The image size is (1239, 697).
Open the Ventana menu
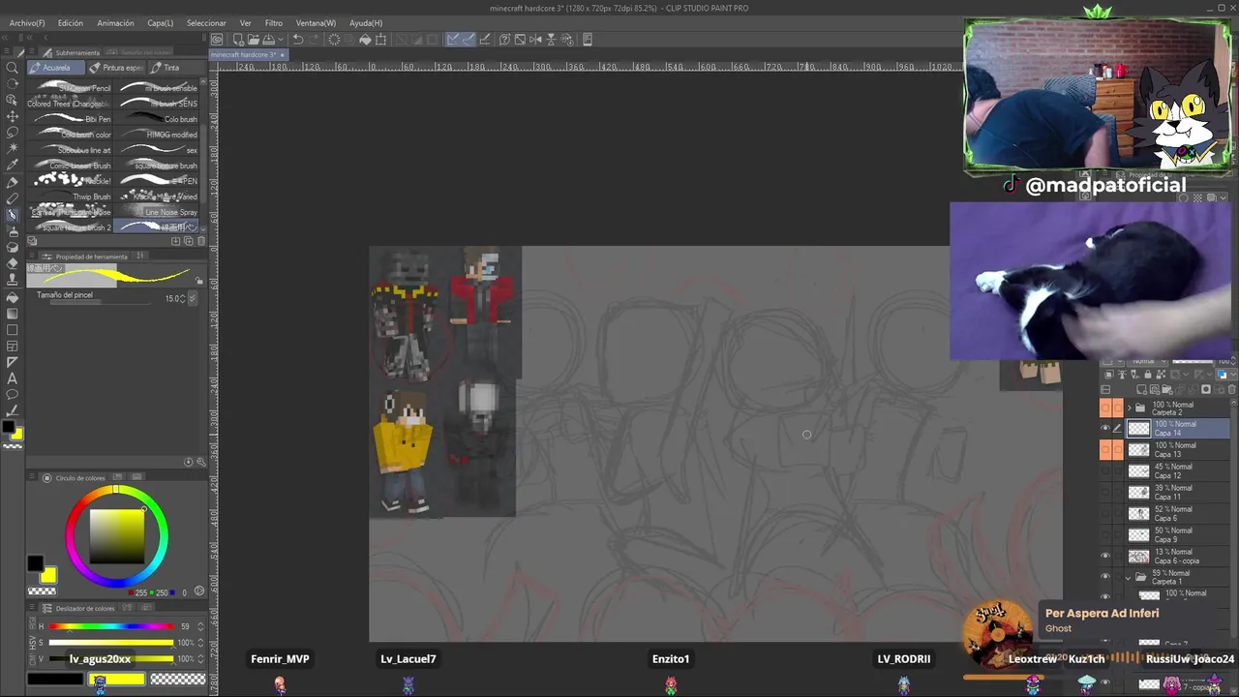click(x=316, y=22)
